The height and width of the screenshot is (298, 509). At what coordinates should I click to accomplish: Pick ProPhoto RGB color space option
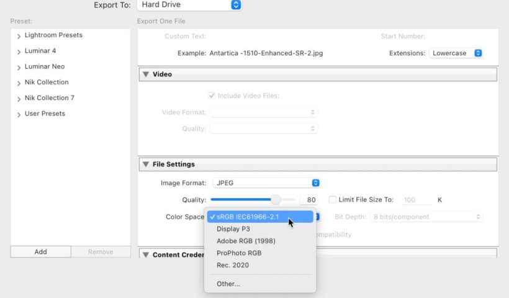(239, 253)
